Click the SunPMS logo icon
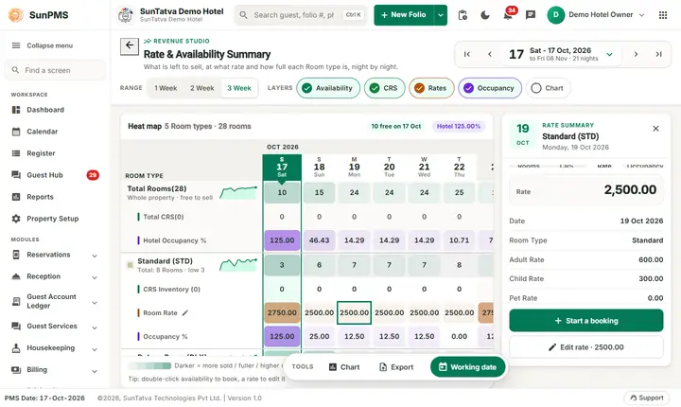This screenshot has width=681, height=407. 16,15
